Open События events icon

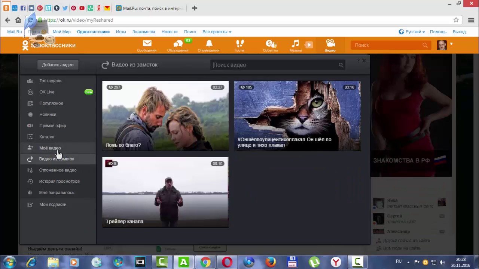270,46
